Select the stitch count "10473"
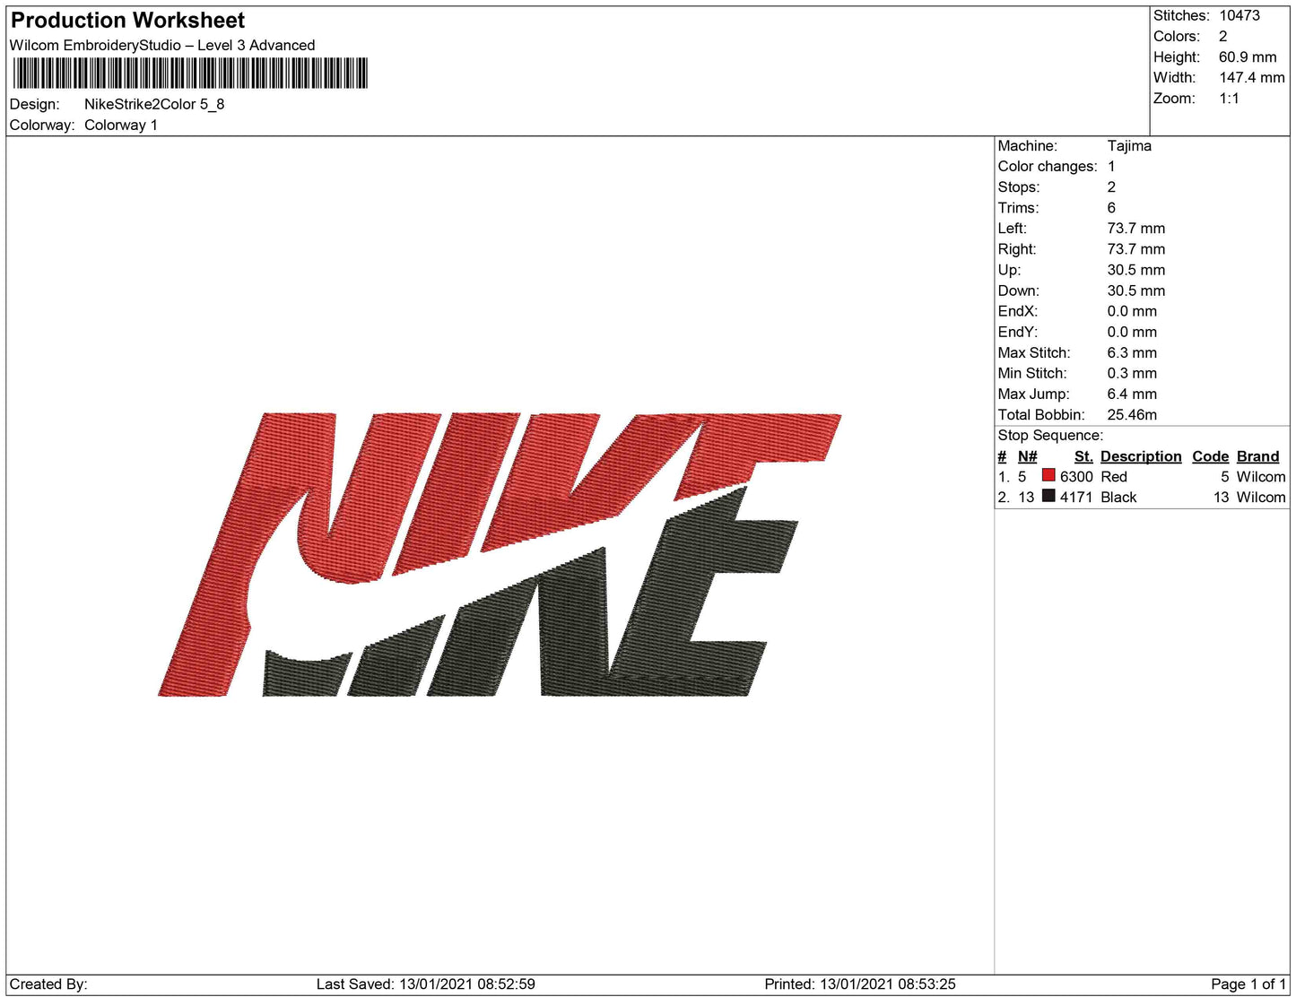The image size is (1296, 997). pos(1239,15)
